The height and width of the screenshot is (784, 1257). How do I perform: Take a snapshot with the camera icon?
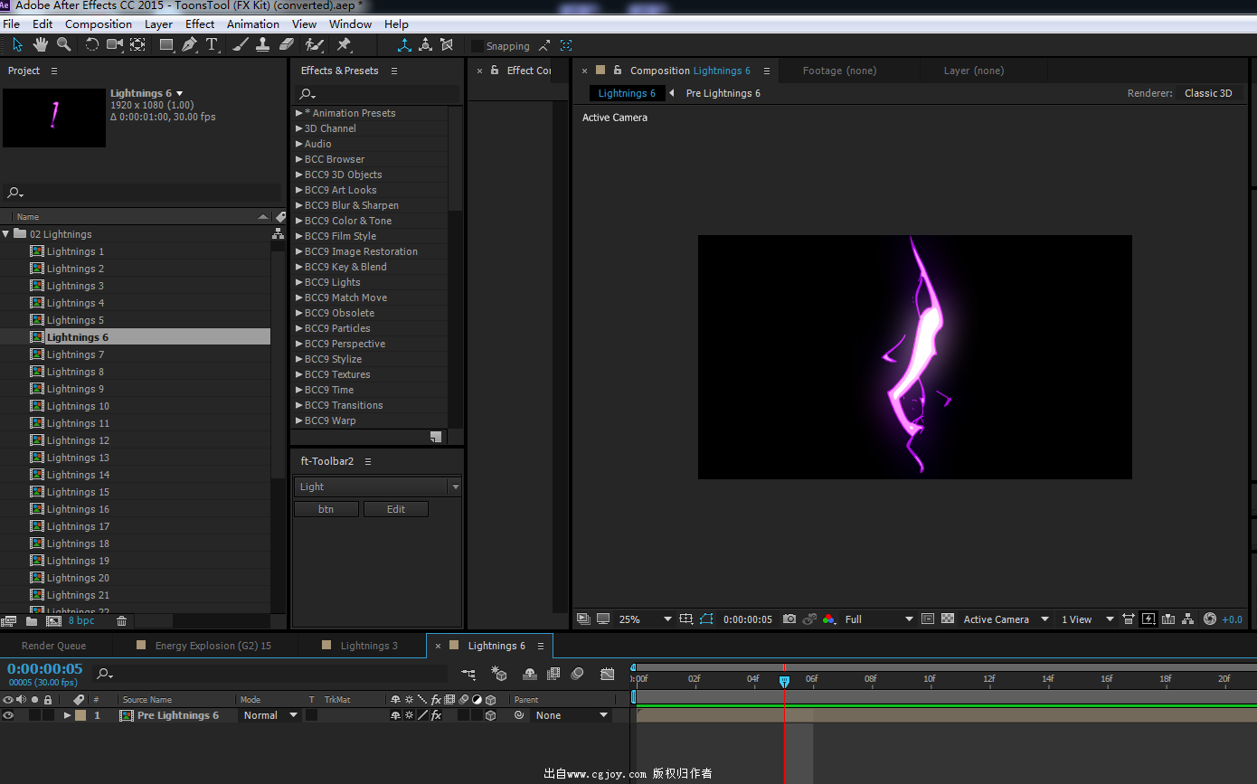coord(789,619)
